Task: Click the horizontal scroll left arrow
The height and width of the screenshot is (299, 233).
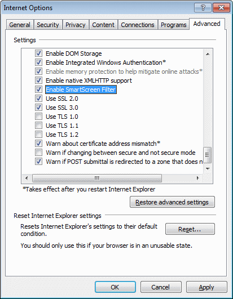Action: 27,178
